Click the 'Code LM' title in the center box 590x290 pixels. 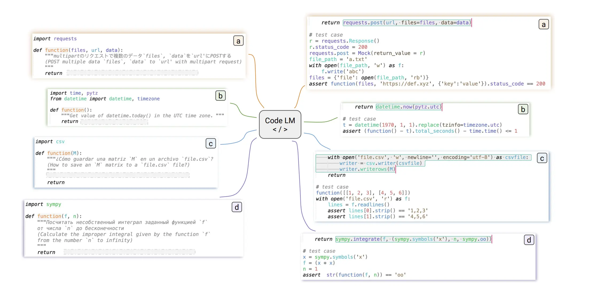[x=280, y=120]
